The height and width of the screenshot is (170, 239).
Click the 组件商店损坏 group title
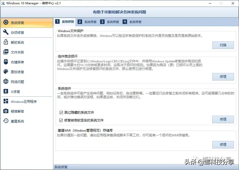pyautogui.click(x=68, y=56)
